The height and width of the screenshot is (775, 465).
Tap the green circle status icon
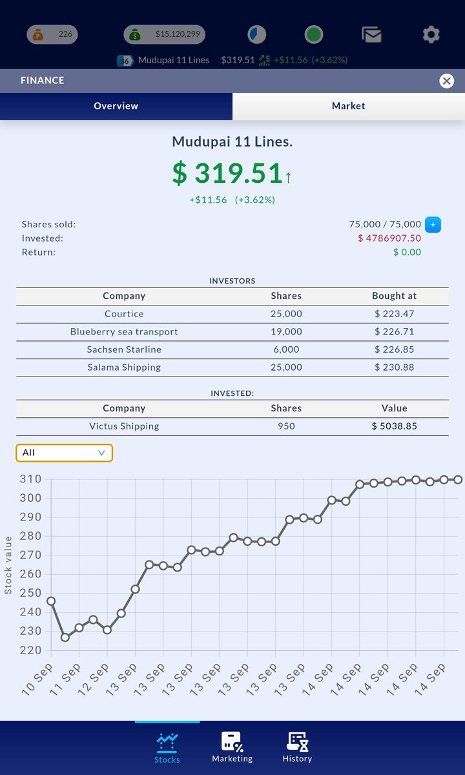point(314,34)
